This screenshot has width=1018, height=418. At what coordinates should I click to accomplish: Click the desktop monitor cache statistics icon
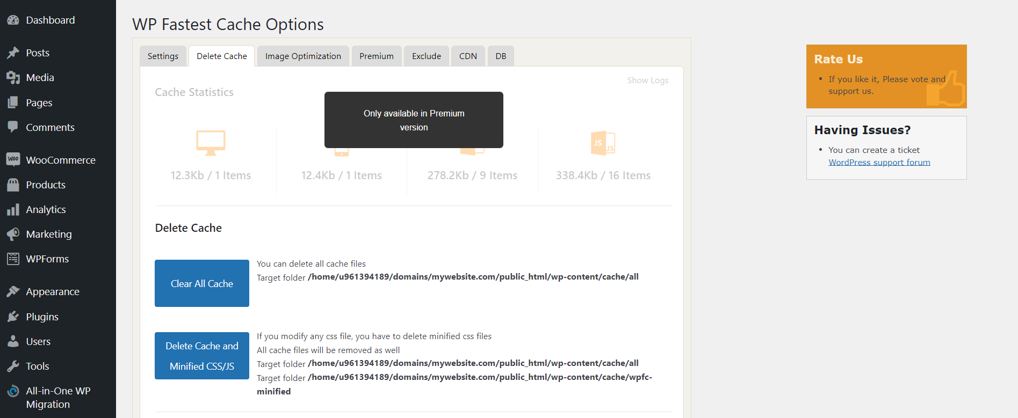click(211, 143)
